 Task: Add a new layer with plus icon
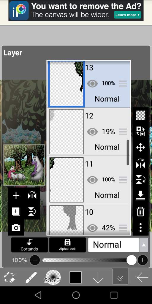point(16,196)
